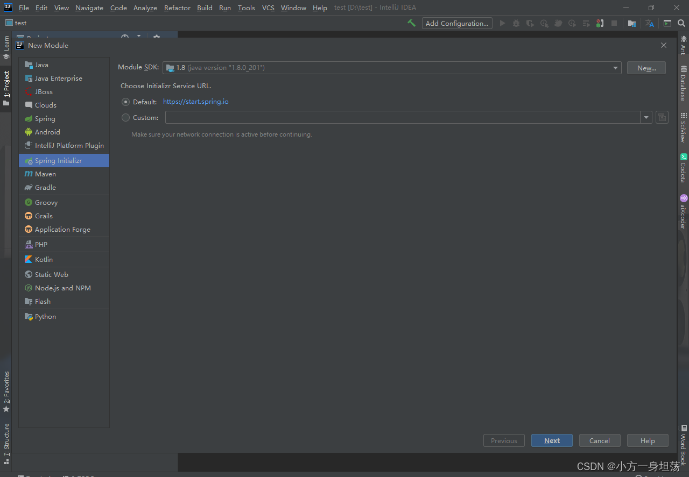
Task: Click the debugger attach icon with red marker
Action: click(x=600, y=23)
